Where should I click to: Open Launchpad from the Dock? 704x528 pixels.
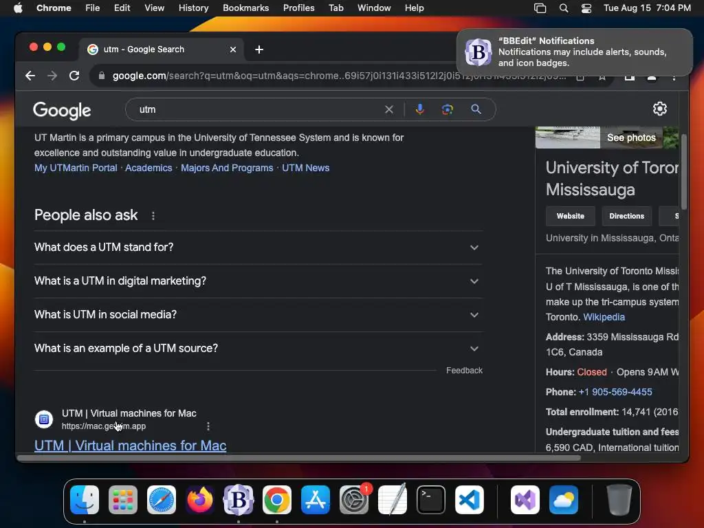pyautogui.click(x=123, y=500)
